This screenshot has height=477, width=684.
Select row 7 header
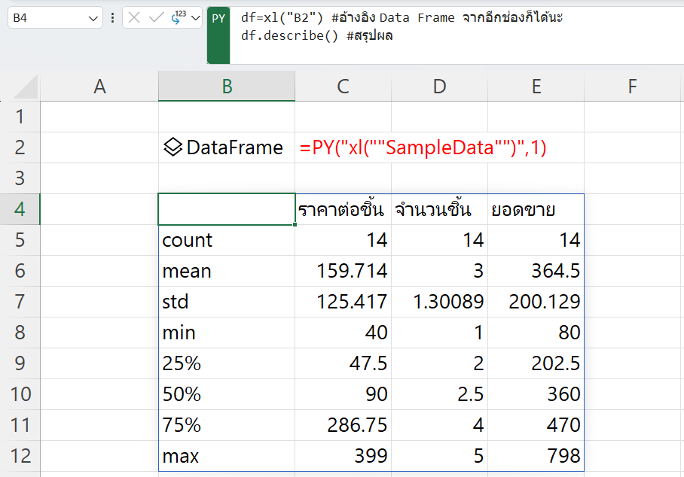click(20, 302)
